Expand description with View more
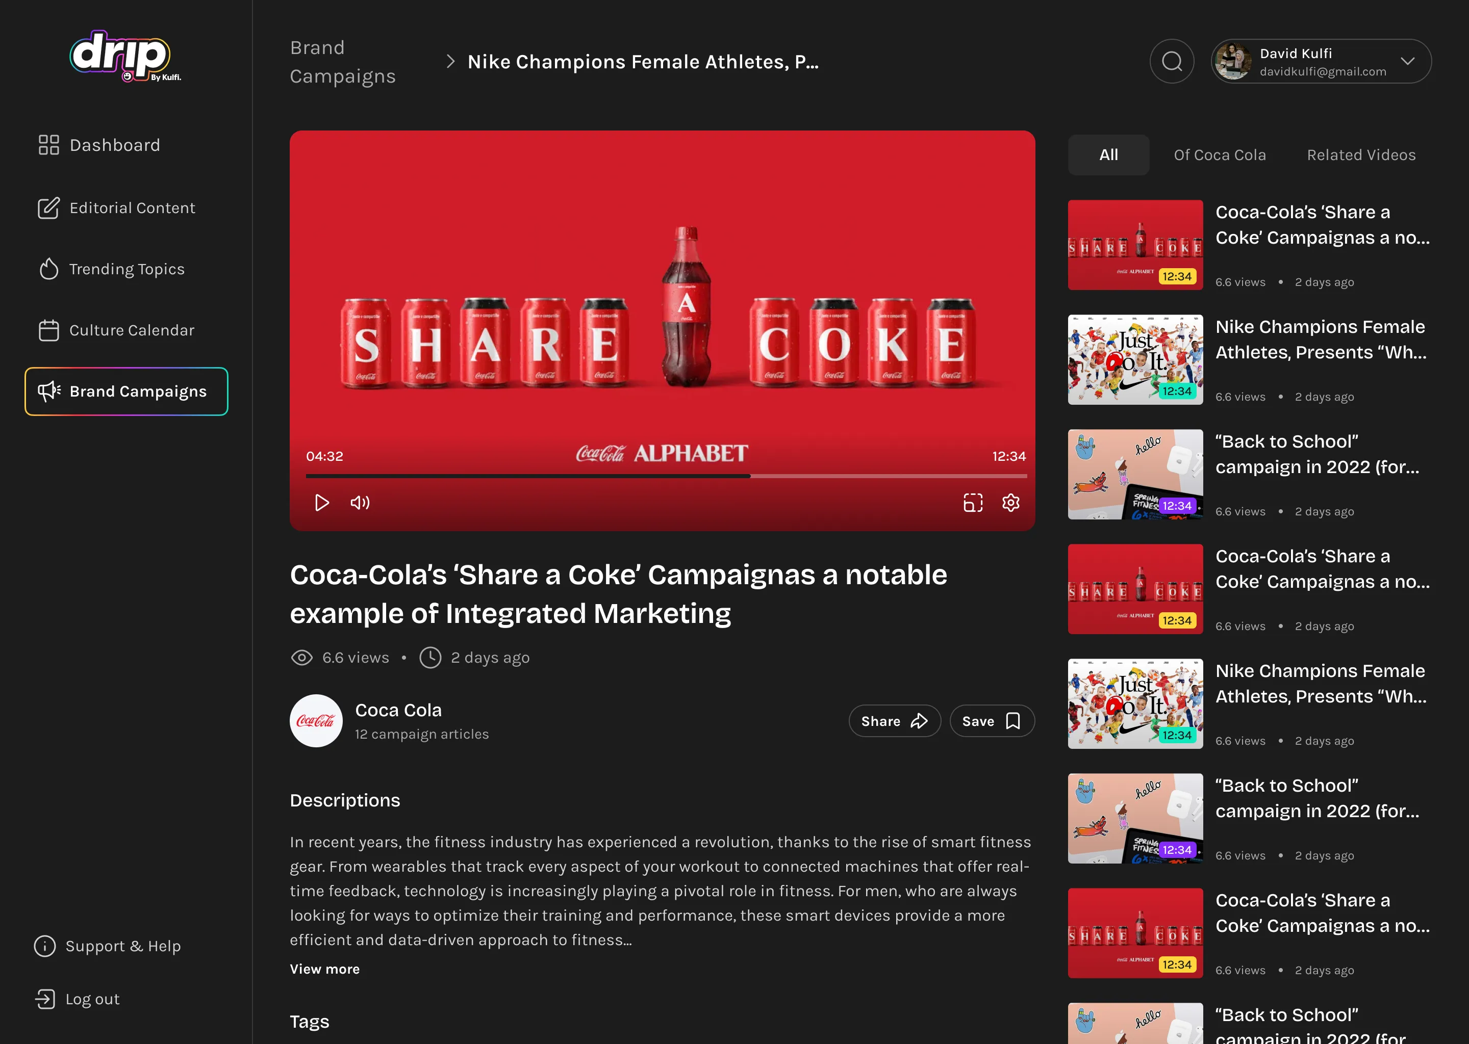1469x1044 pixels. coord(325,969)
